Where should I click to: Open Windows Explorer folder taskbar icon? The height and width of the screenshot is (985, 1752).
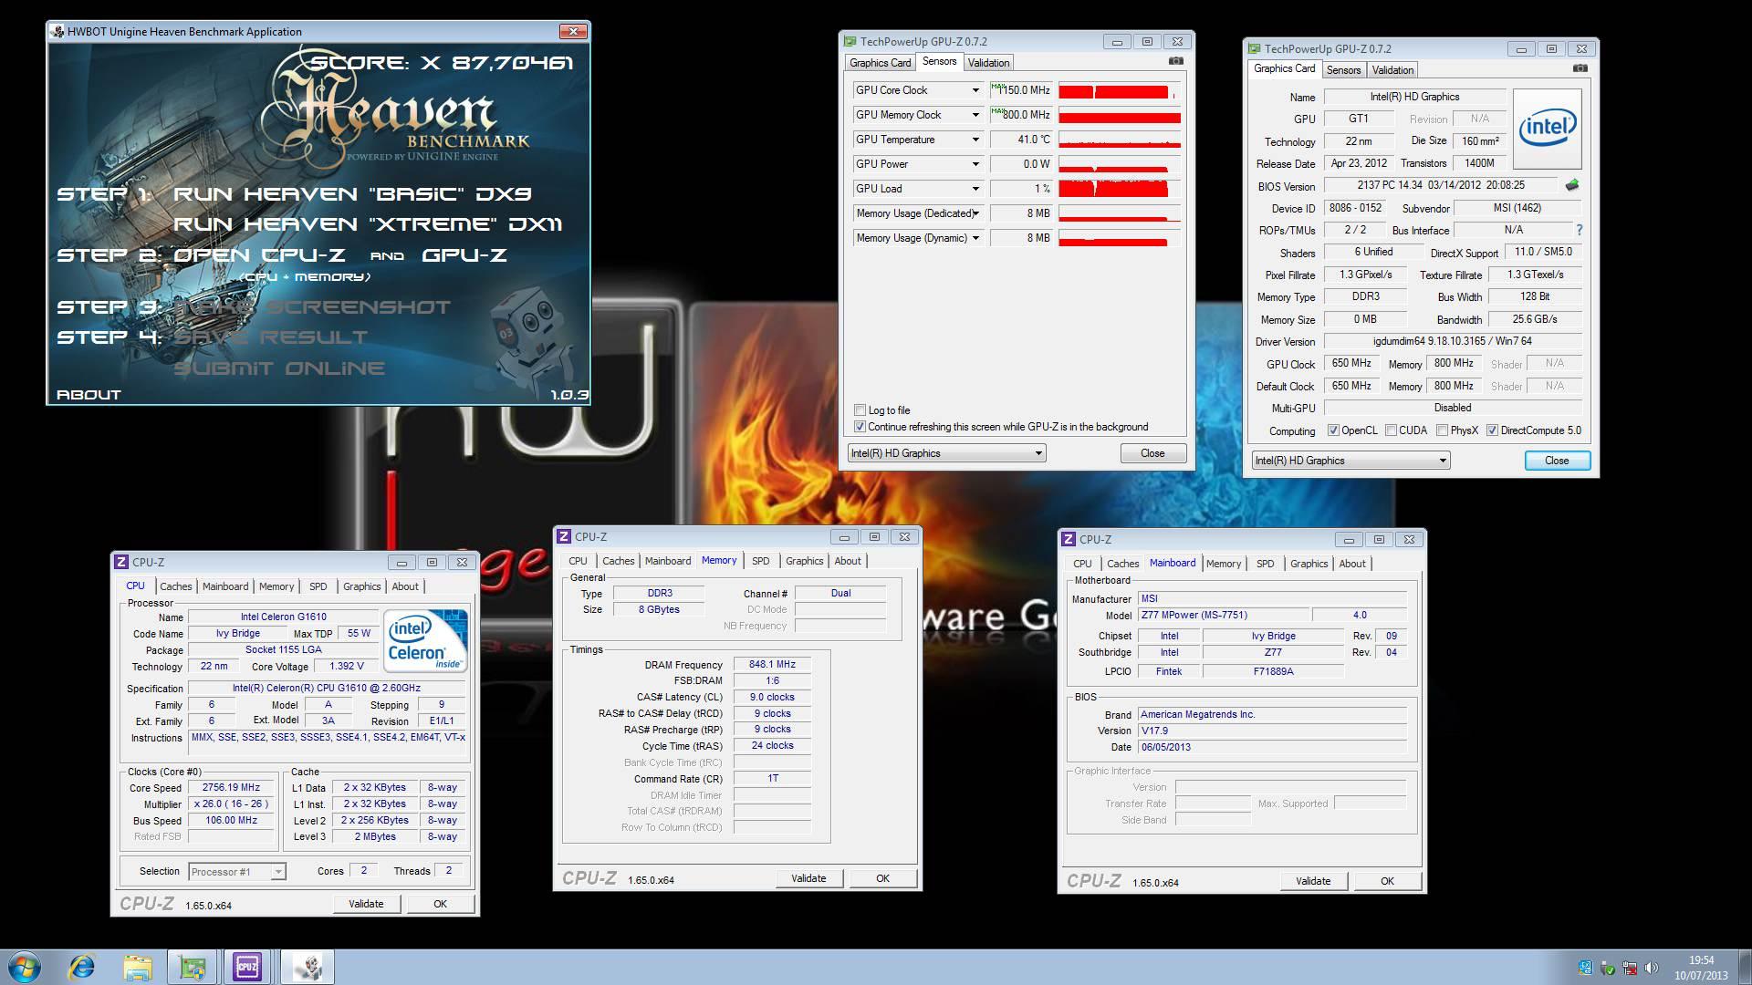click(x=138, y=967)
